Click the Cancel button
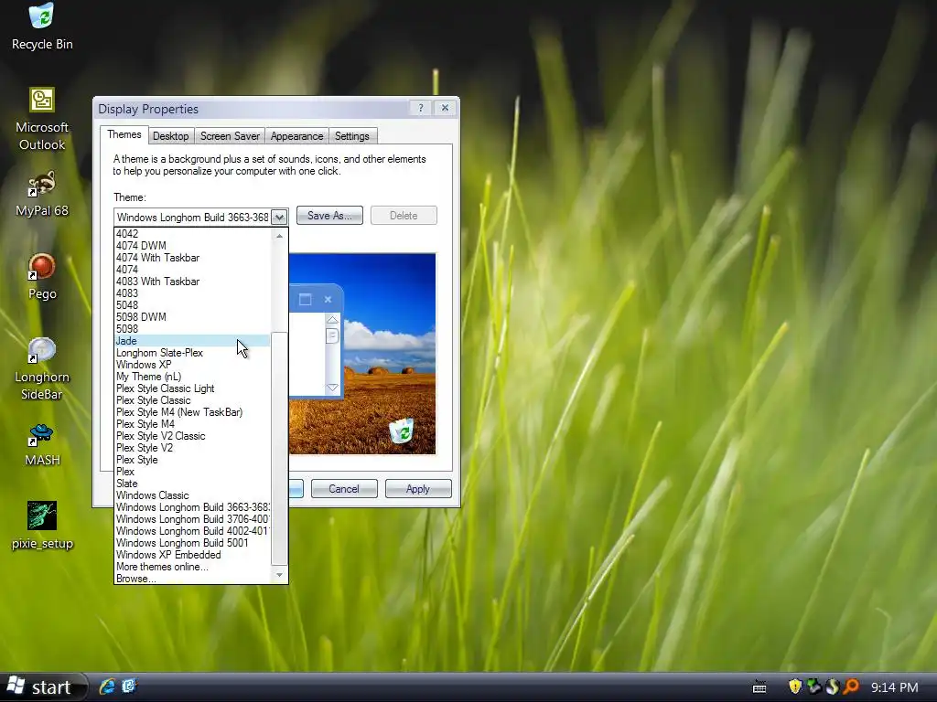 [344, 489]
